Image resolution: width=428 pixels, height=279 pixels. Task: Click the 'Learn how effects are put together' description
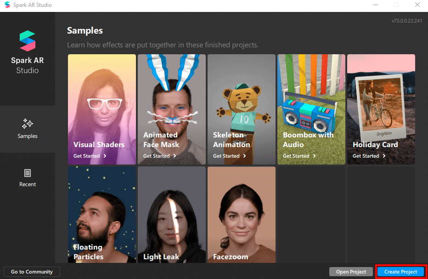pos(163,45)
